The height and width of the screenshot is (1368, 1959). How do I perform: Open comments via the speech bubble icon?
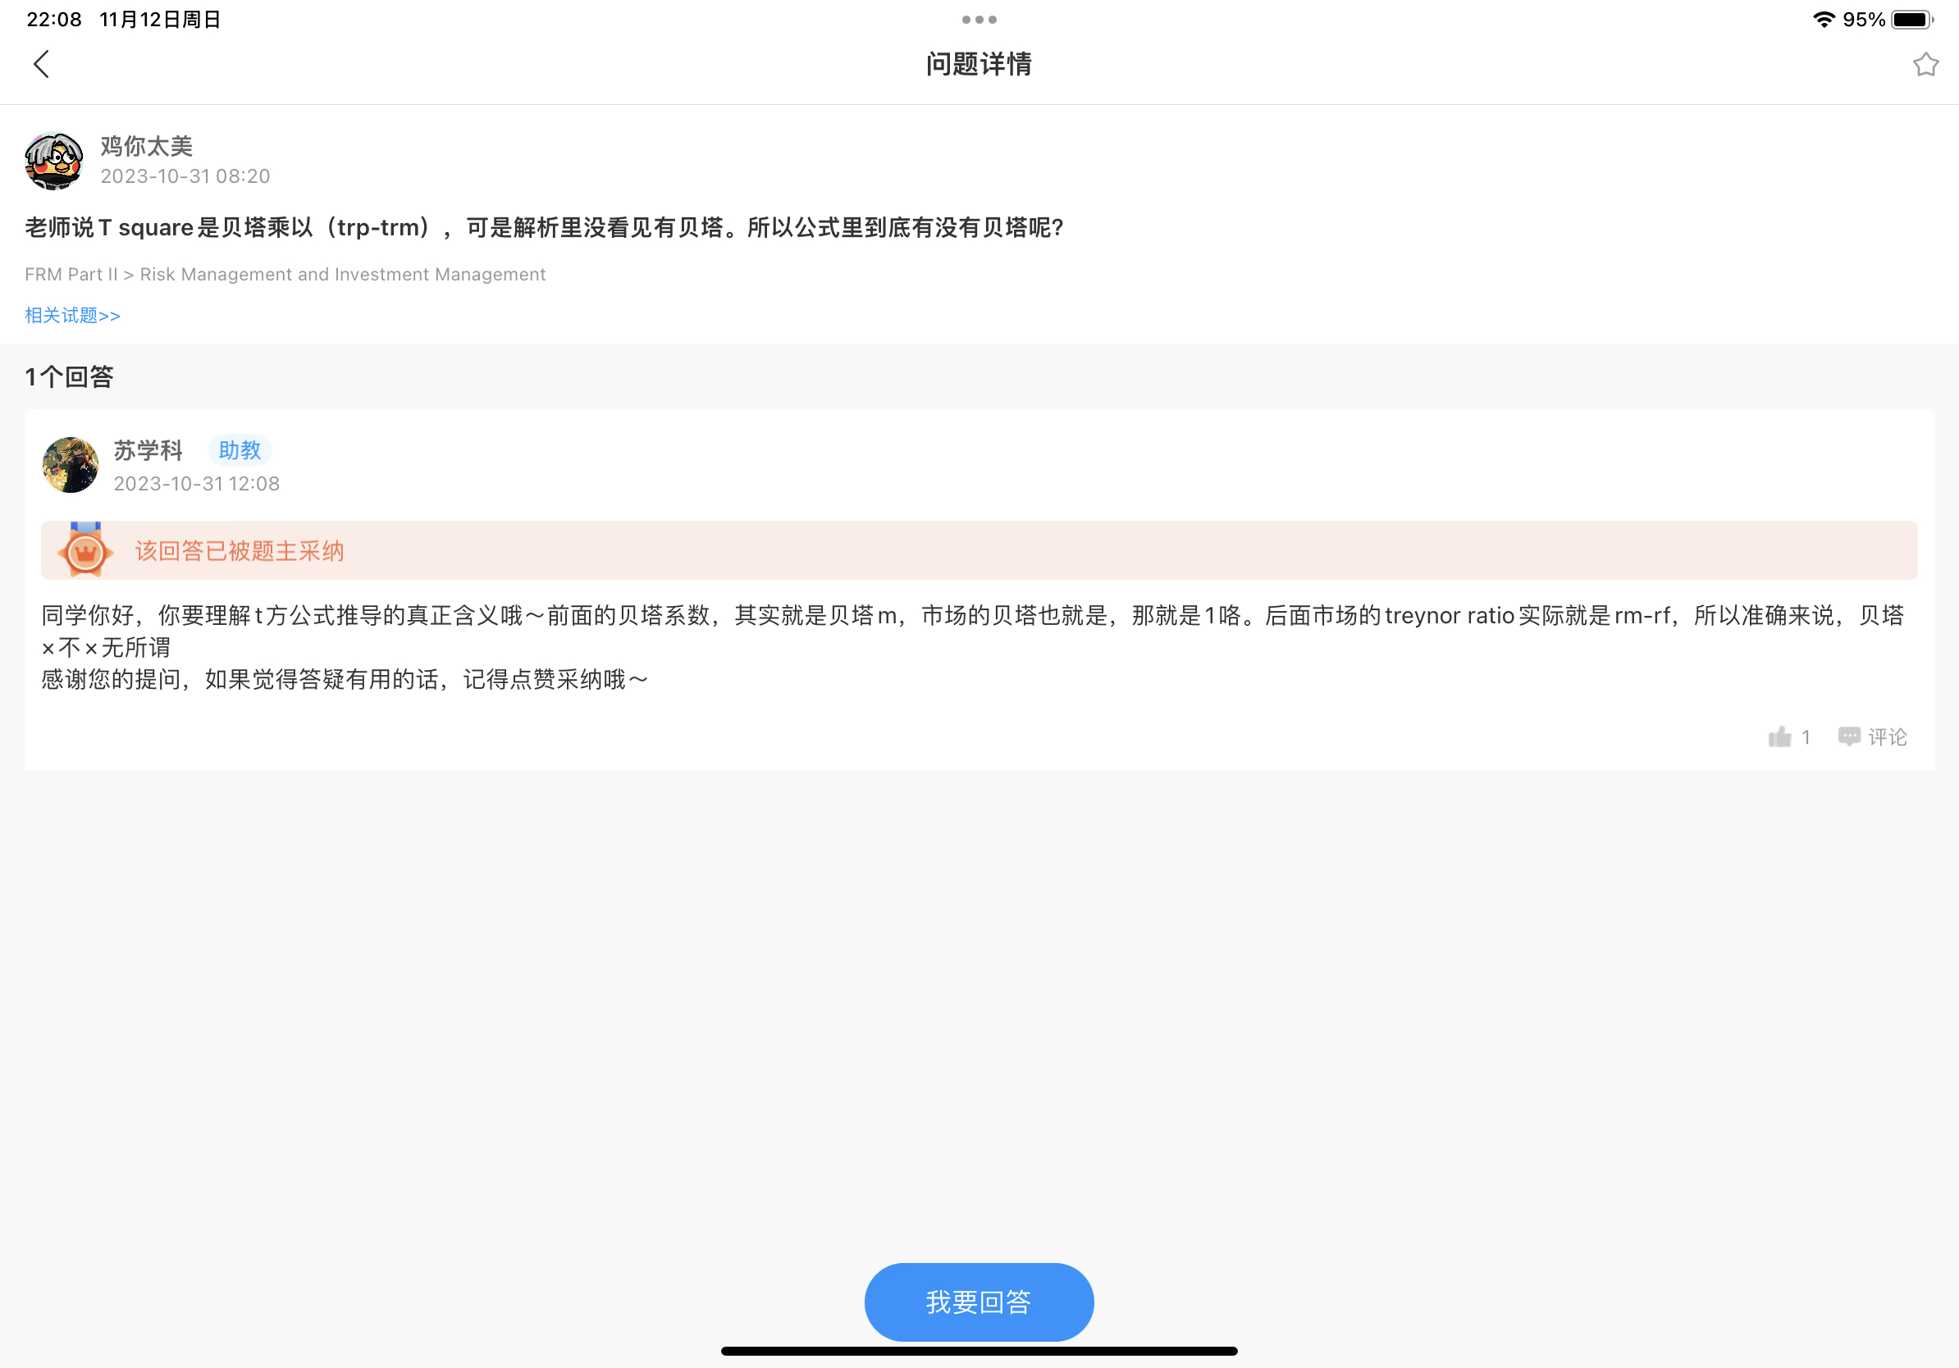[1848, 736]
